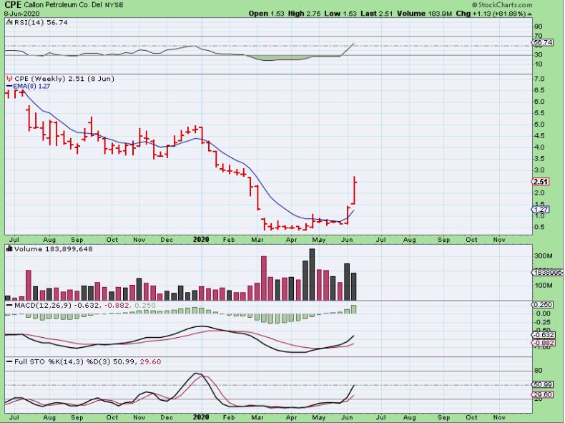Click the 29.60 stochastic %D legend value

tap(151, 361)
